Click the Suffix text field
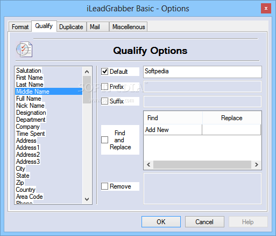This screenshot has height=236, width=276. click(202, 101)
